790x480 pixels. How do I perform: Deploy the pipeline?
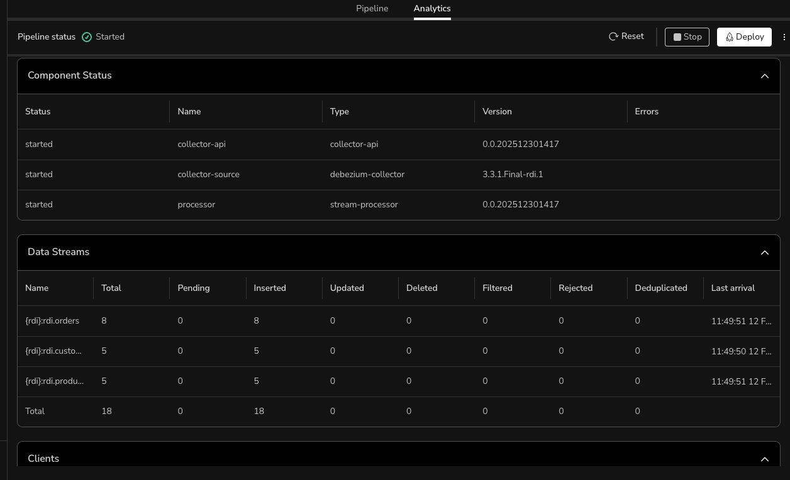pyautogui.click(x=744, y=37)
